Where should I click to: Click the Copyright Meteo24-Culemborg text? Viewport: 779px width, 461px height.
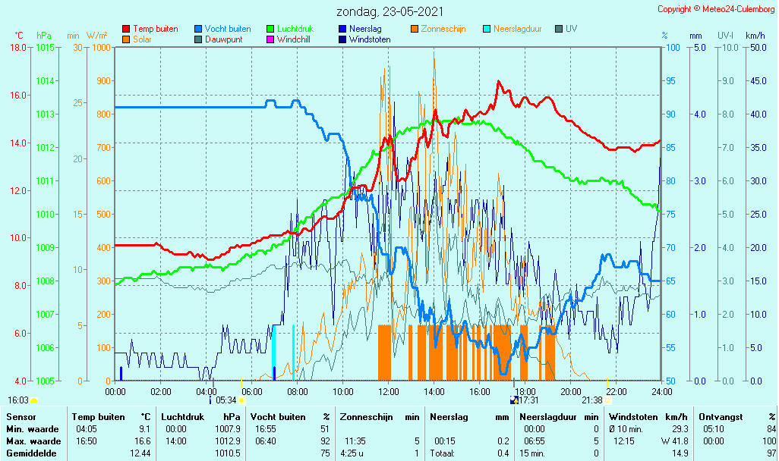pos(716,9)
